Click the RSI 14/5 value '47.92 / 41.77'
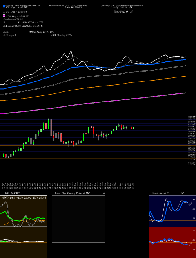Viewport: 196px width, 258px height. (35, 23)
